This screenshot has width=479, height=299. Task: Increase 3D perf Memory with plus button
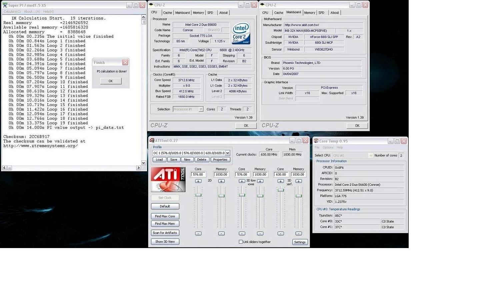click(299, 181)
